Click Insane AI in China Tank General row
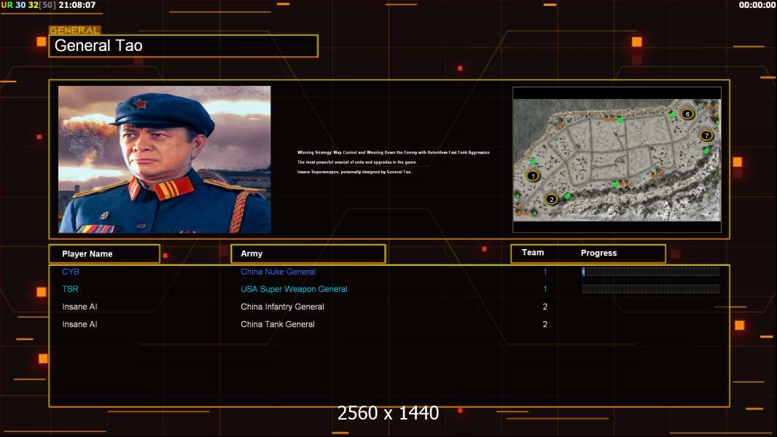This screenshot has height=437, width=777. [x=79, y=324]
